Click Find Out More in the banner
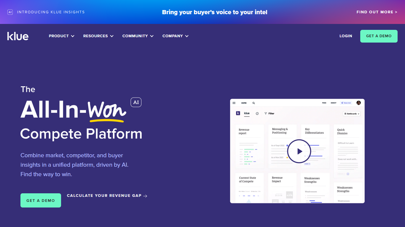This screenshot has width=405, height=227. point(377,12)
